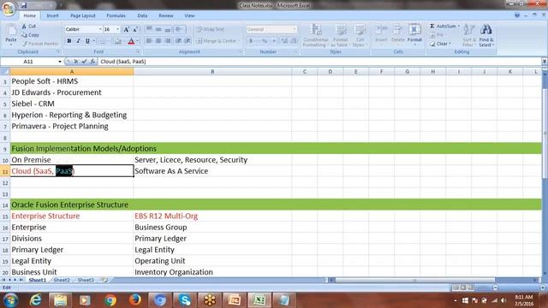Open the Name Box dropdown arrow

click(x=60, y=62)
